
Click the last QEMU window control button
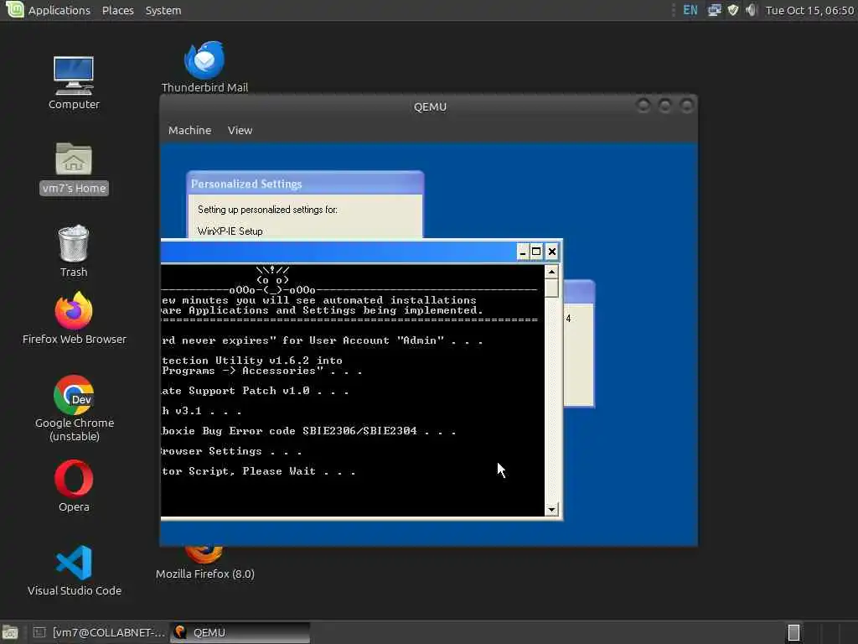686,106
